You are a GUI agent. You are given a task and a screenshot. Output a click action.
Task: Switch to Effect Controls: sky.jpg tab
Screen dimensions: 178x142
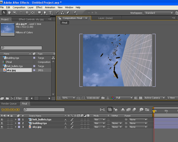[31, 19]
